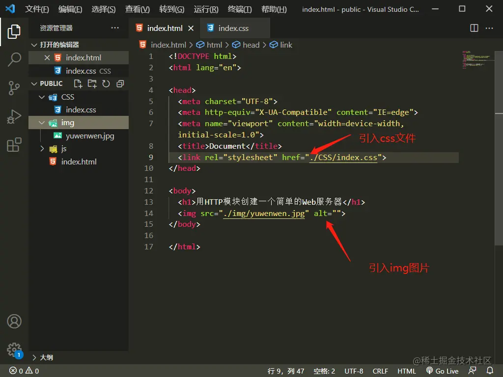
Task: Switch to the index.css editor tab
Action: pos(235,28)
